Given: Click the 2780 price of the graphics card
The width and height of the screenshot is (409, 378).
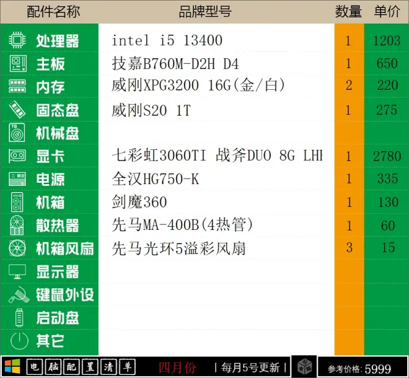Looking at the screenshot, I should coord(387,156).
